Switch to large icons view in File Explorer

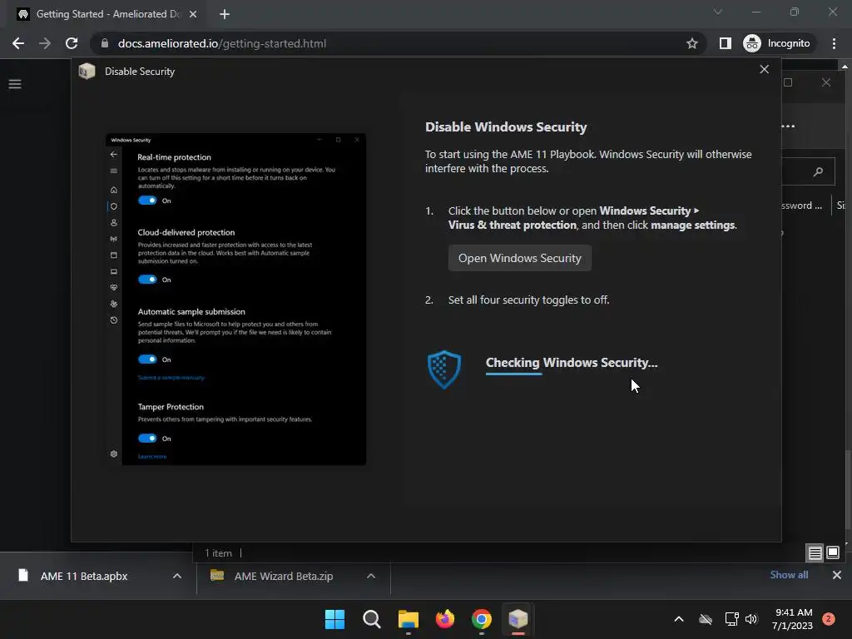[x=832, y=553]
